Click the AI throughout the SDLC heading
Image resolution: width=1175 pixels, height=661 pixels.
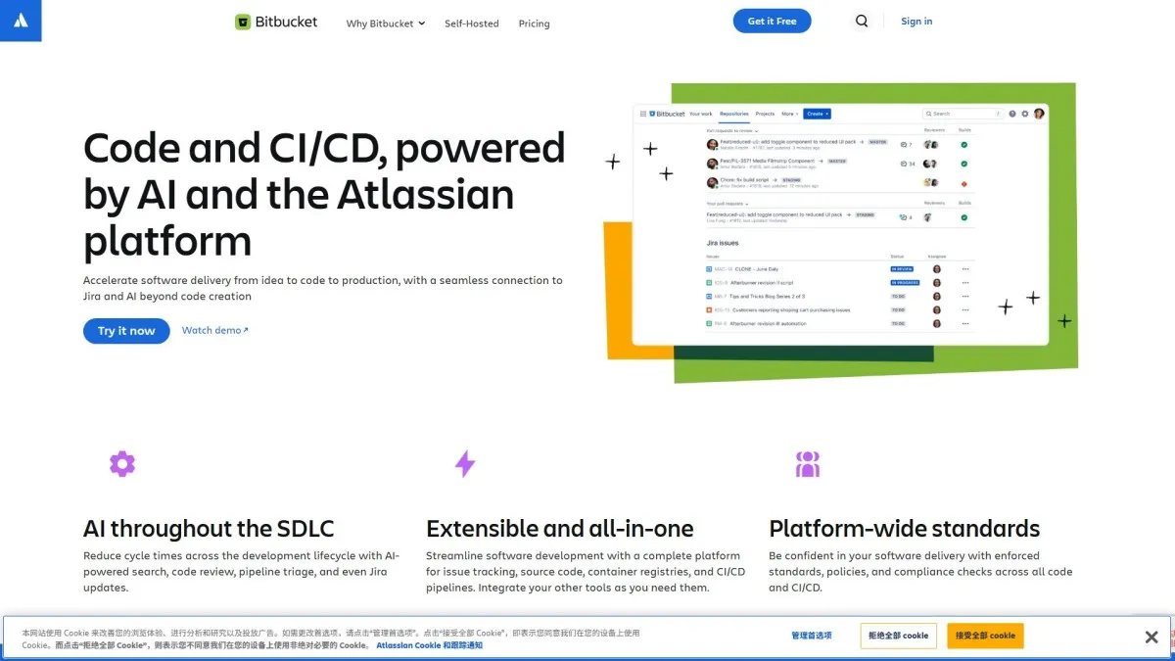pyautogui.click(x=209, y=529)
